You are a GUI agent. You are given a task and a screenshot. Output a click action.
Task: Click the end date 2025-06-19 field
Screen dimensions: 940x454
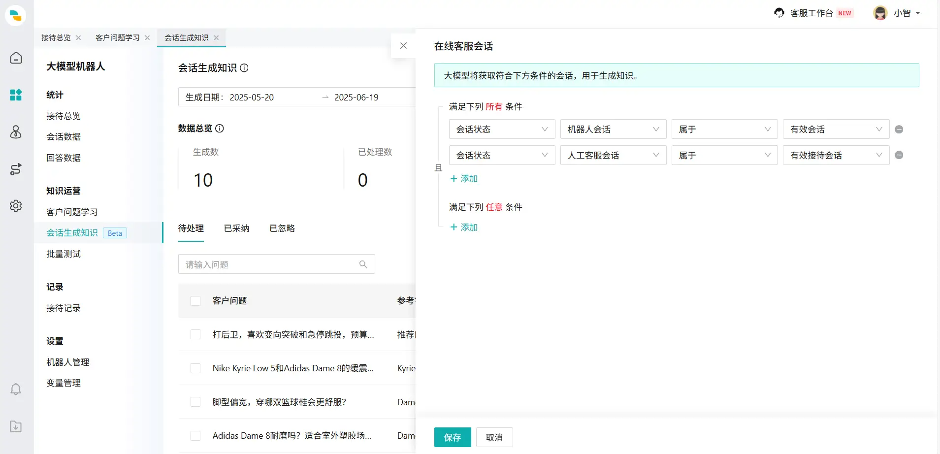[357, 97]
